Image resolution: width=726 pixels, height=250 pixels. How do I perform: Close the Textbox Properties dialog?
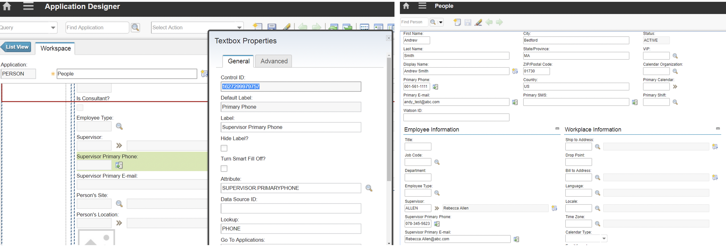coord(389,38)
